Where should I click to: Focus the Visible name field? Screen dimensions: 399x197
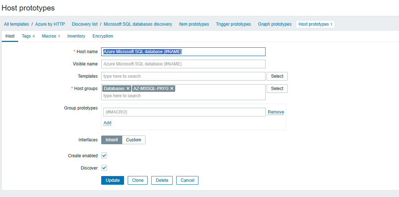tap(183, 64)
